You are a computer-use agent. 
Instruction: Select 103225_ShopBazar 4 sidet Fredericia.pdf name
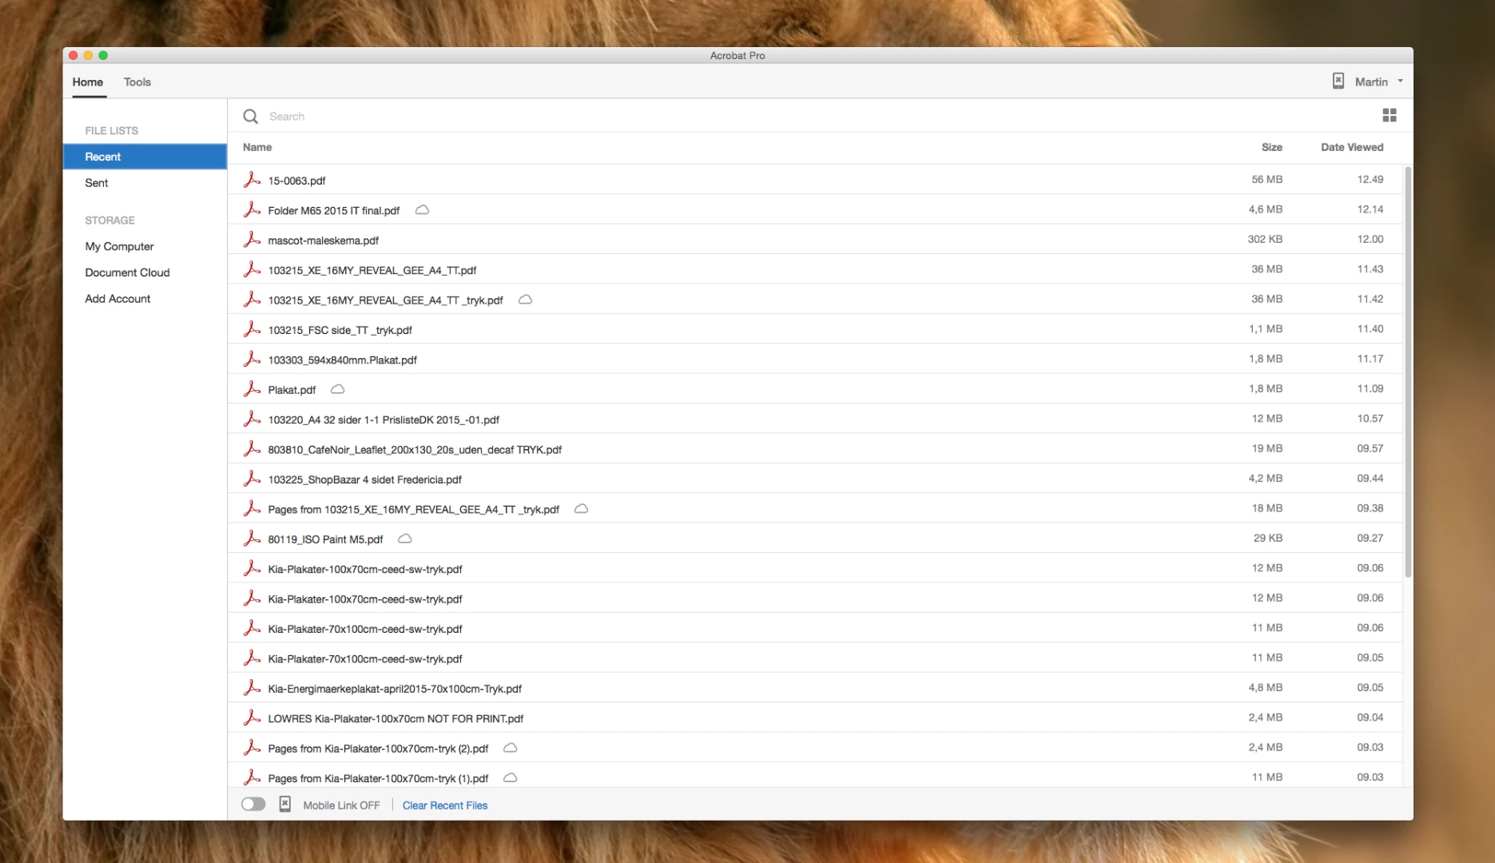tap(365, 479)
